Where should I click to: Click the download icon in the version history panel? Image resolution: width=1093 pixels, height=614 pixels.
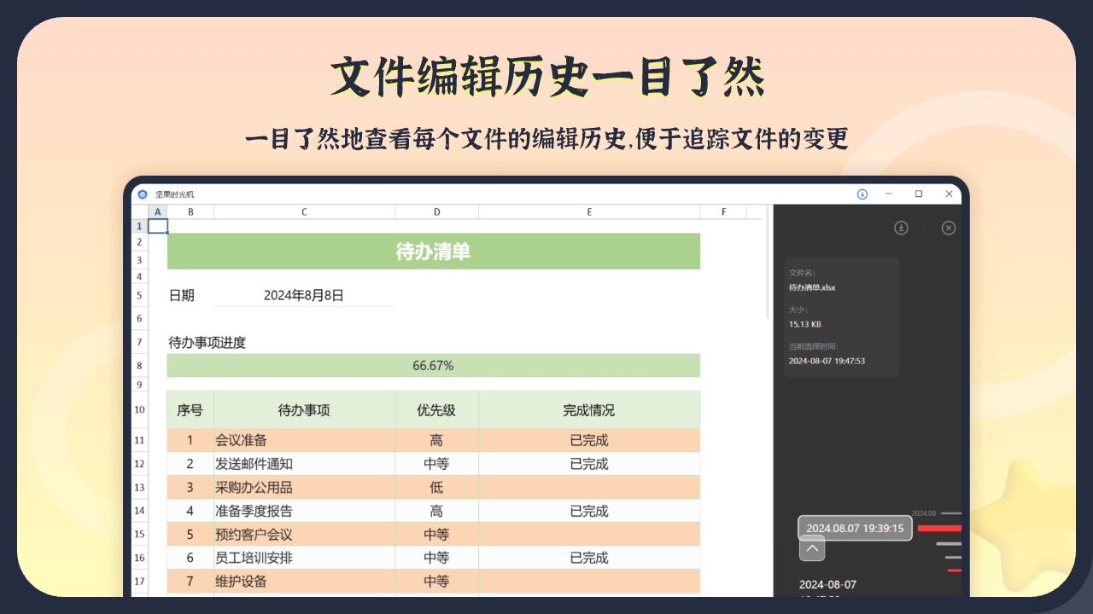[x=901, y=228]
